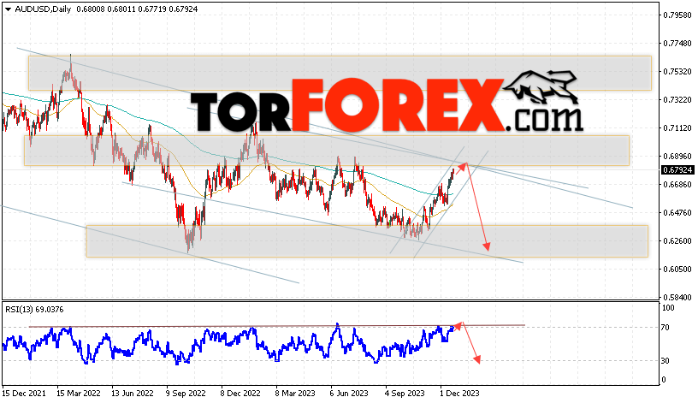
Task: Select the 13 Jun 2022 date label
Action: tap(133, 394)
